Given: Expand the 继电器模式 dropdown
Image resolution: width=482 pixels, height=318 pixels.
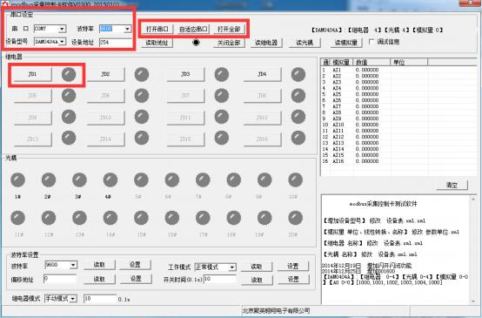Looking at the screenshot, I should (73, 299).
